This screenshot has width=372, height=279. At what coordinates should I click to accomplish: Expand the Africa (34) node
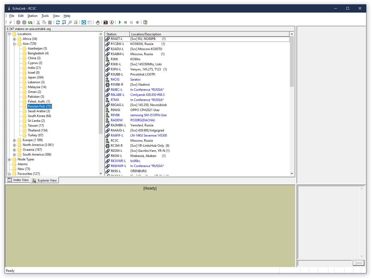click(x=14, y=39)
